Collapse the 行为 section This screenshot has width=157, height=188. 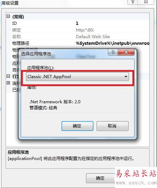pos(8,76)
